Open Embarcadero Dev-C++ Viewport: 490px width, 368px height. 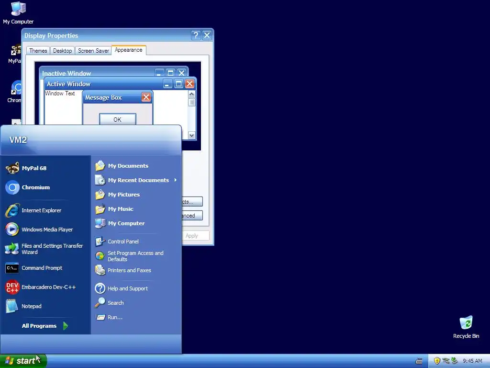tap(45, 287)
